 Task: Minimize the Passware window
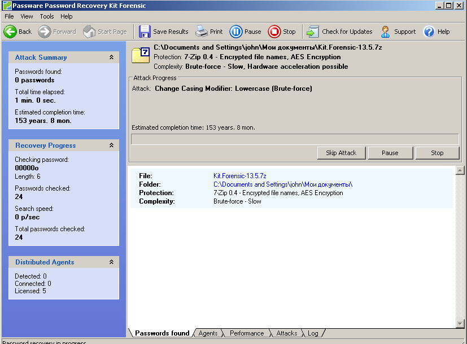[x=439, y=5]
